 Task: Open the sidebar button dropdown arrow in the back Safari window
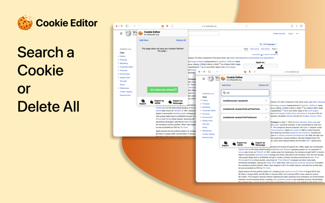(130, 26)
